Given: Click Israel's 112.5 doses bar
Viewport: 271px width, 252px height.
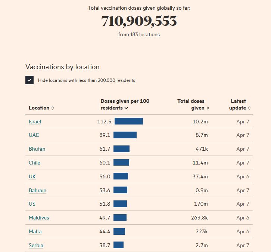Looking at the screenshot, I should click(128, 121).
